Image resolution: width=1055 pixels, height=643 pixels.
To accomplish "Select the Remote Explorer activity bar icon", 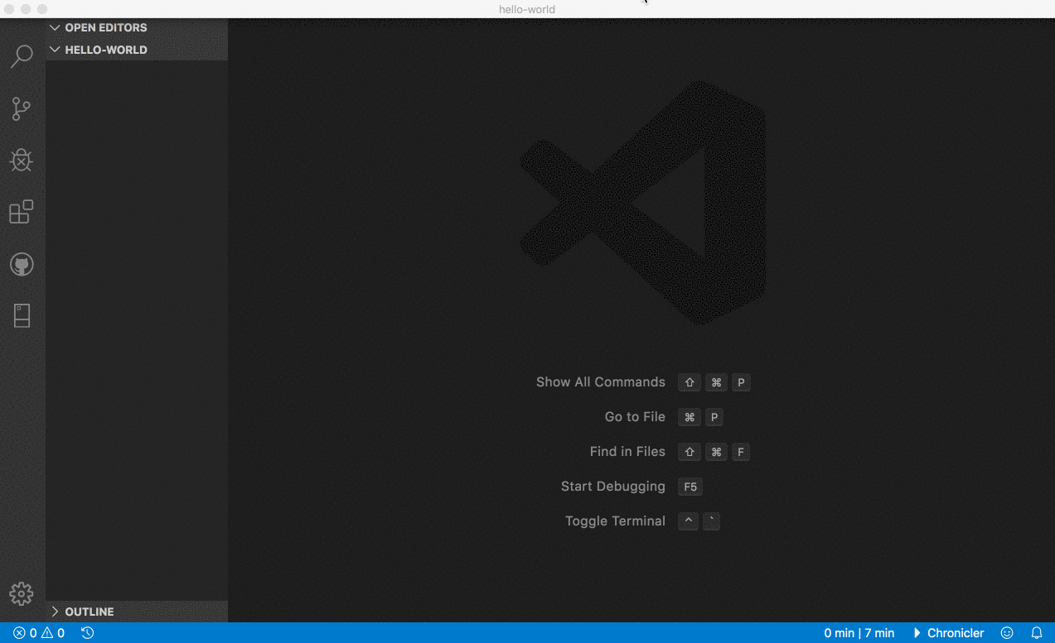I will (x=21, y=315).
